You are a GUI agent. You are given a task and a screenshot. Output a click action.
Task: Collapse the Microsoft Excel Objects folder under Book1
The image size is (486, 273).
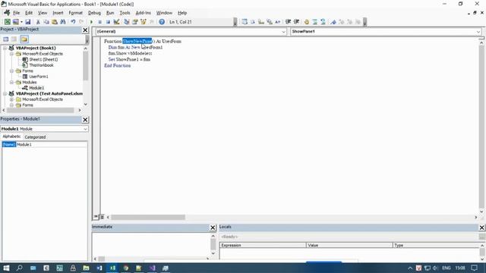(x=12, y=54)
